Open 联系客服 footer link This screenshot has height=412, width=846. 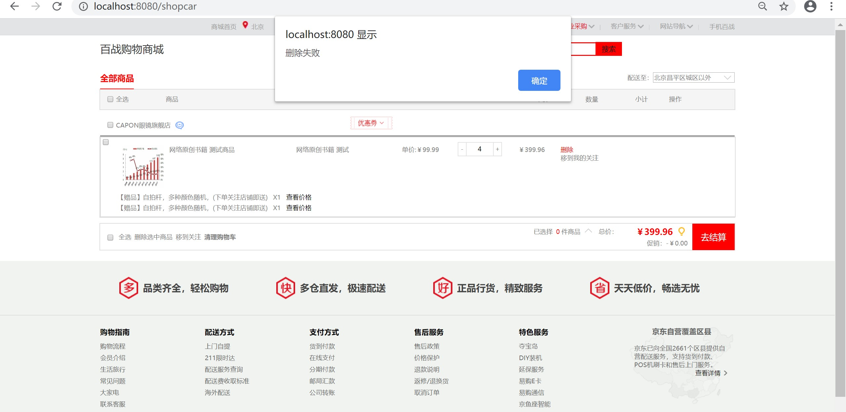tap(113, 404)
